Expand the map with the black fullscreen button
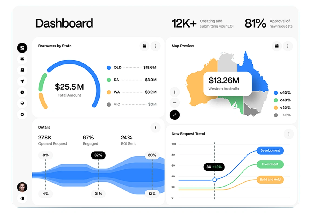This screenshot has height=213, width=311. (175, 115)
